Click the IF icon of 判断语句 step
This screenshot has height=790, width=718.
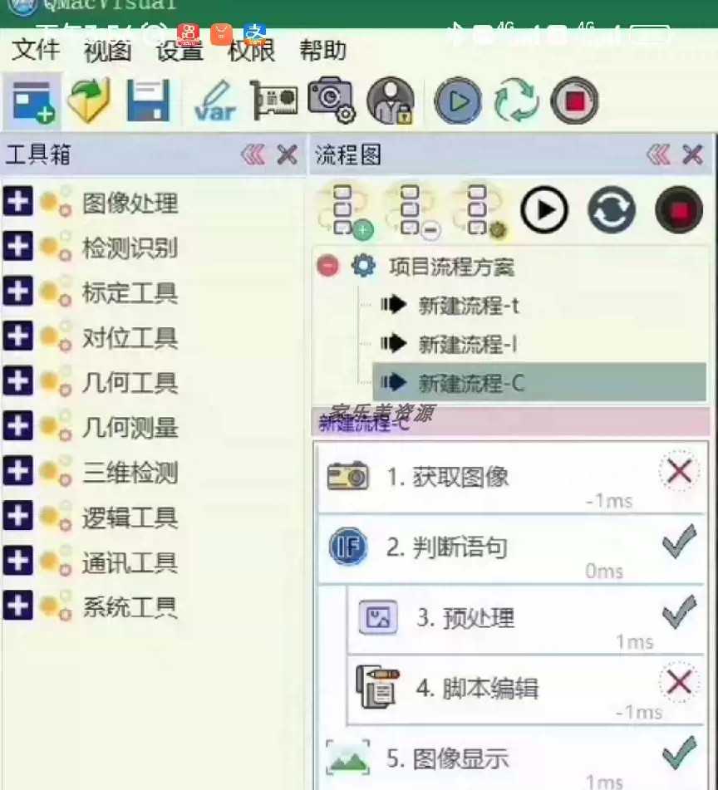click(x=347, y=546)
